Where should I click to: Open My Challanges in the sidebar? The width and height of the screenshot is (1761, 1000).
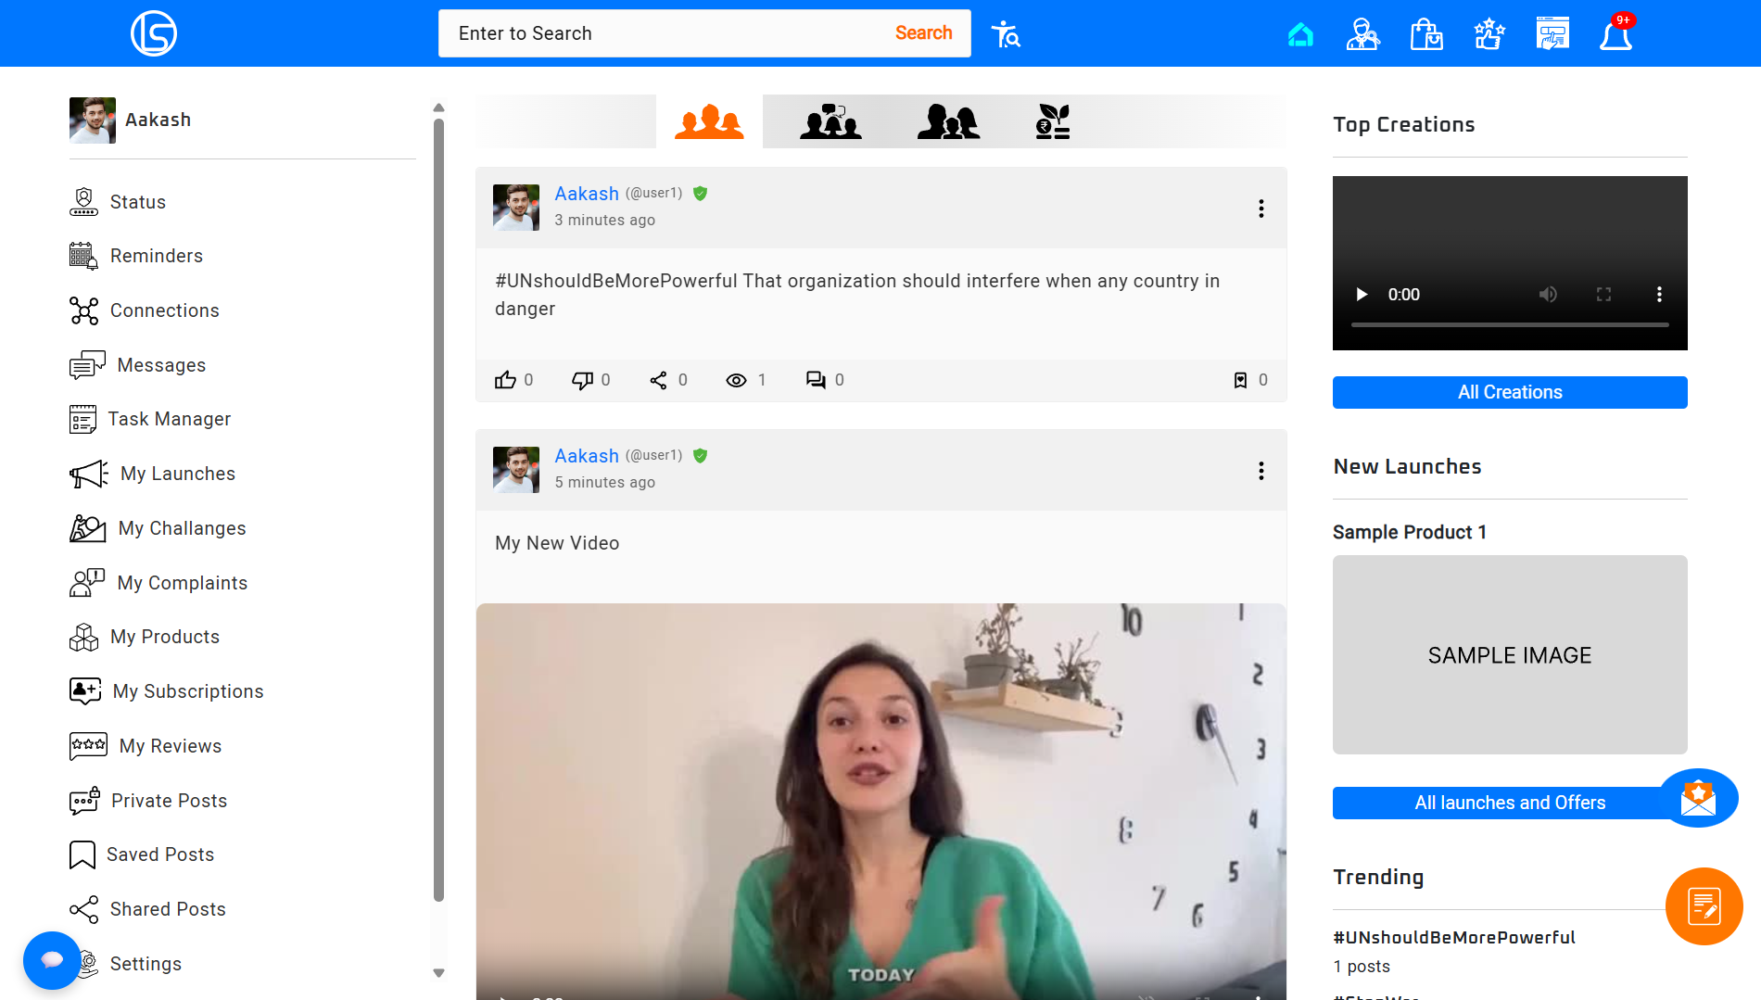click(x=182, y=528)
